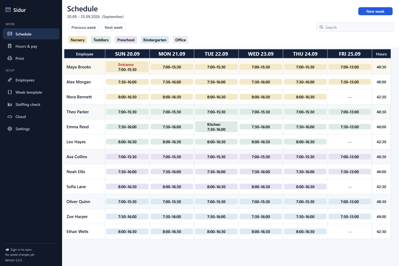Click the Print printer icon

(x=10, y=58)
